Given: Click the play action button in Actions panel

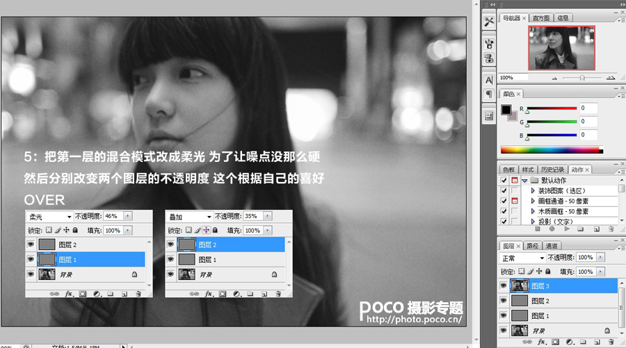Looking at the screenshot, I should [x=566, y=229].
